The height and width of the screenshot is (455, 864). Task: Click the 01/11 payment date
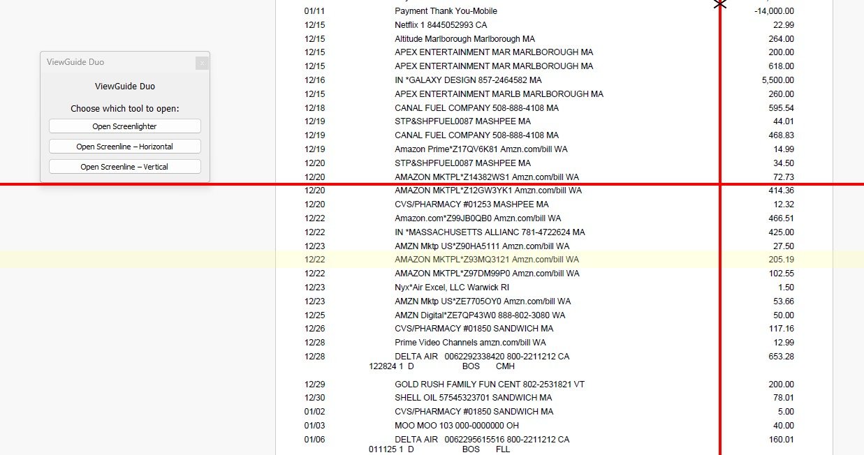pos(315,11)
